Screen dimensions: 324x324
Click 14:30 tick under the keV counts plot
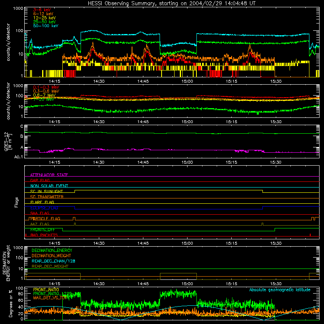point(99,81)
